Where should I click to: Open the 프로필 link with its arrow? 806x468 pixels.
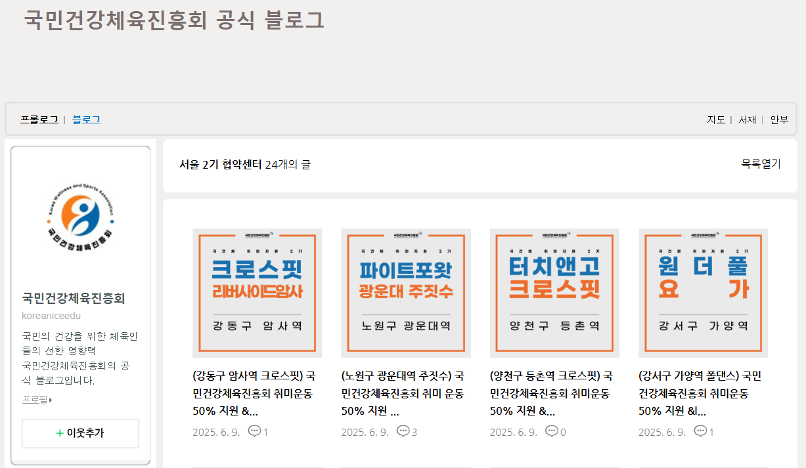pyautogui.click(x=37, y=400)
